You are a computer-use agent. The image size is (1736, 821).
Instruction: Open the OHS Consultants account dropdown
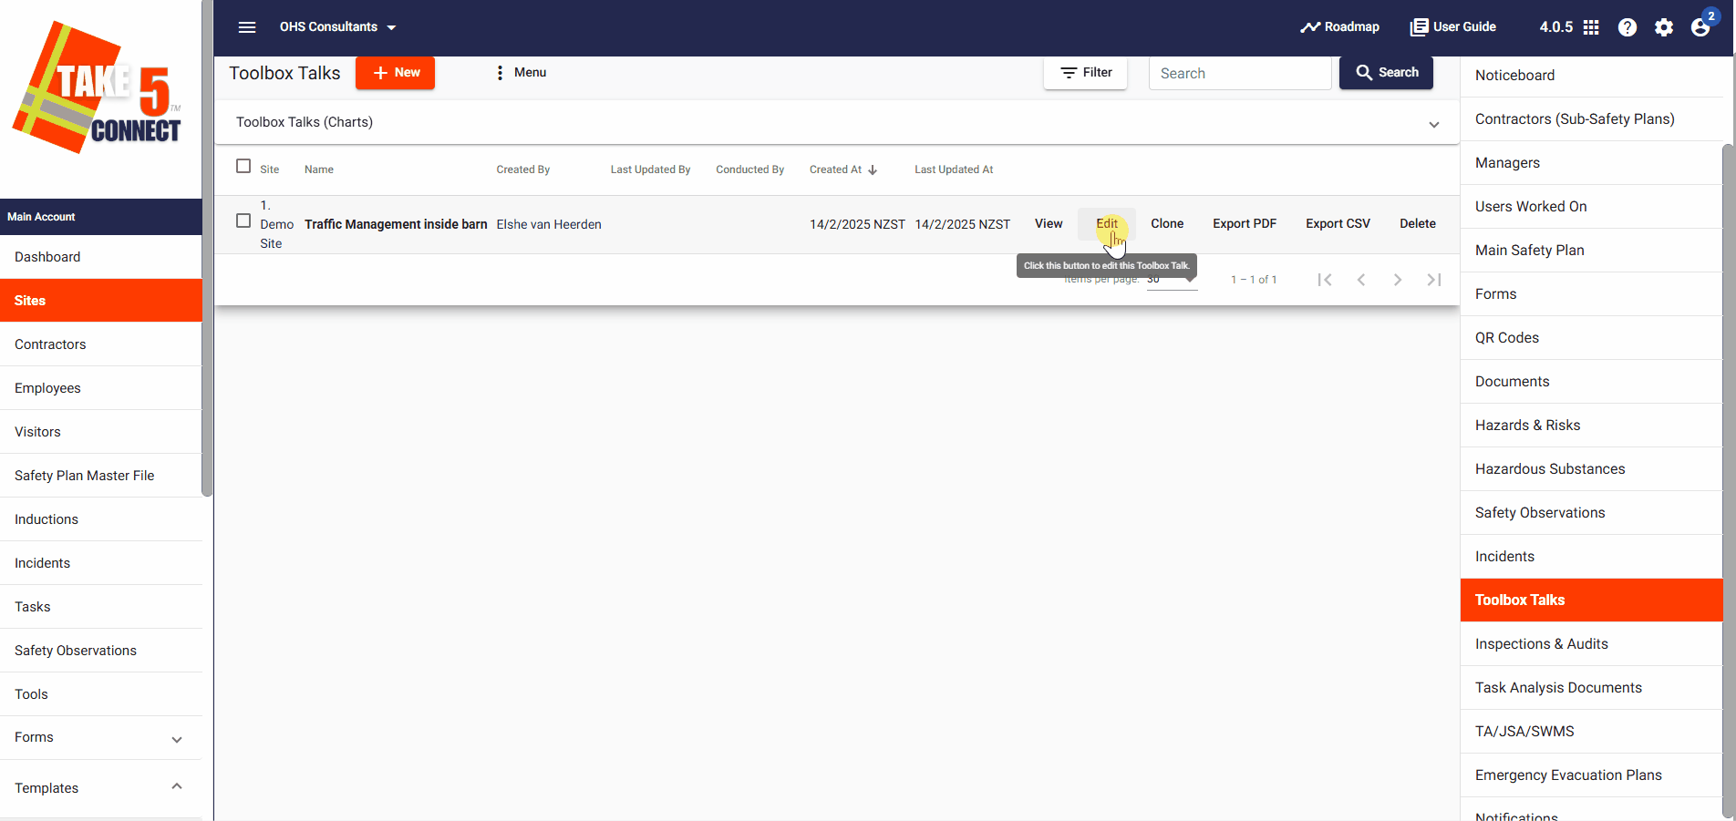337,27
